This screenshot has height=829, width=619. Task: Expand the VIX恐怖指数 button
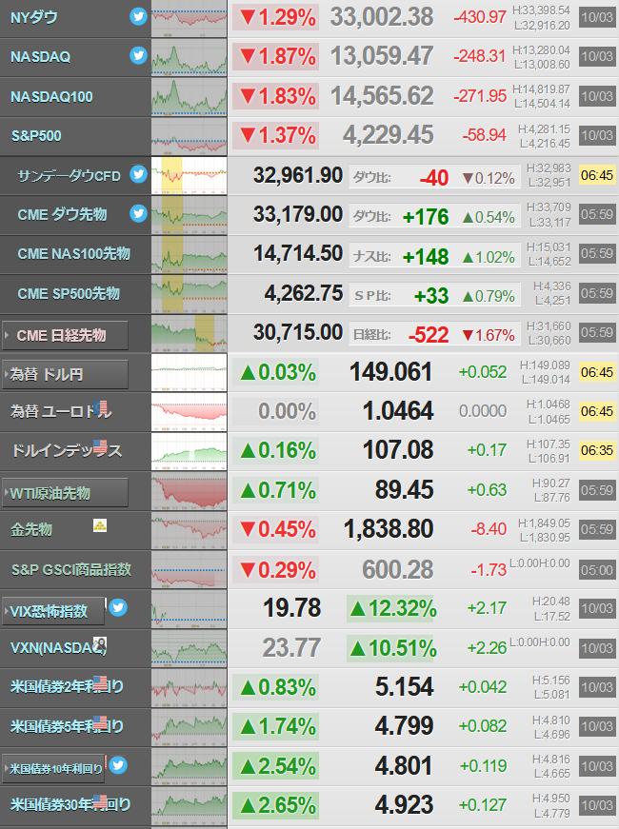(53, 611)
